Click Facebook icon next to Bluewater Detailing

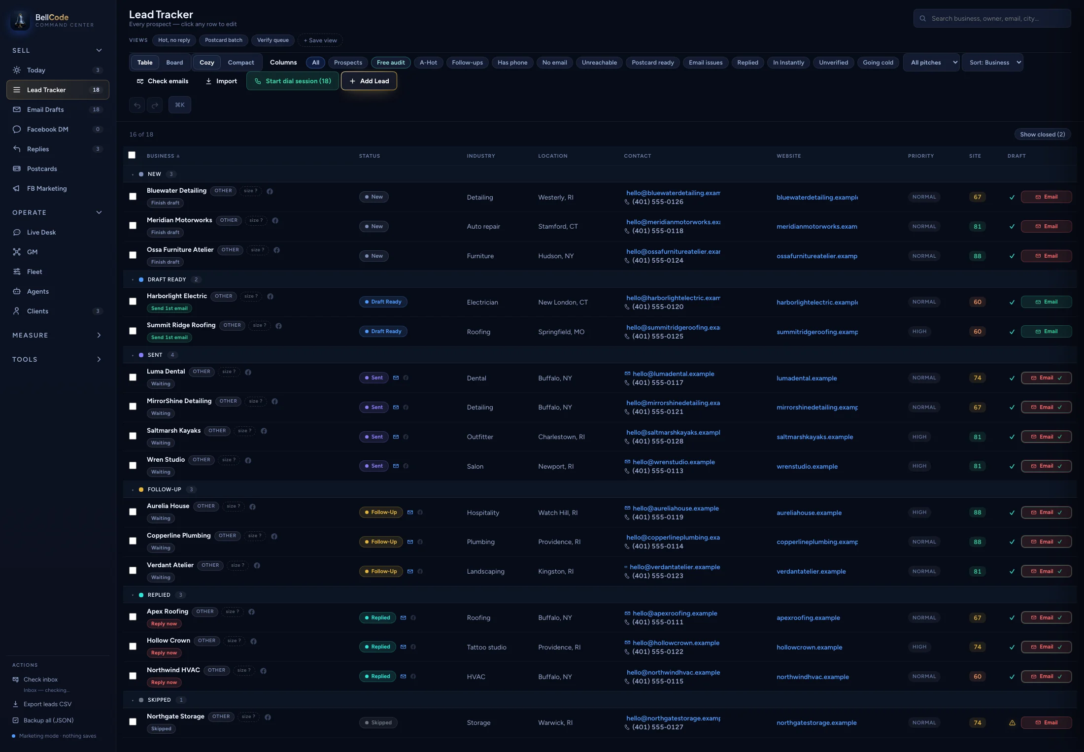pyautogui.click(x=270, y=191)
